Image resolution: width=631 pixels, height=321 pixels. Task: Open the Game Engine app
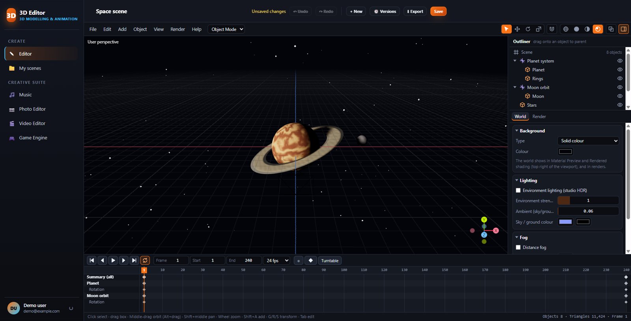pyautogui.click(x=42, y=138)
